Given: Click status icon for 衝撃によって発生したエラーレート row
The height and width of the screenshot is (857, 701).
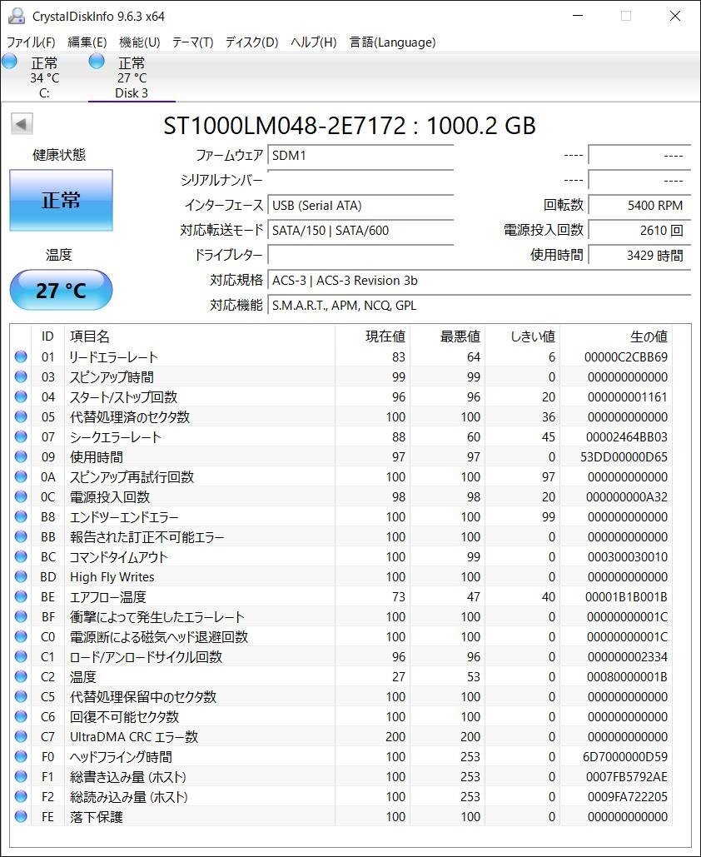Looking at the screenshot, I should [21, 616].
